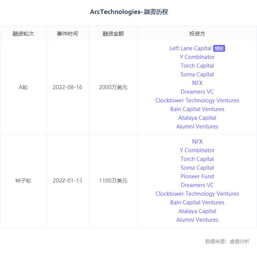Click Atalaya Capital in the 种子轮 row
The height and width of the screenshot is (255, 257).
click(197, 211)
